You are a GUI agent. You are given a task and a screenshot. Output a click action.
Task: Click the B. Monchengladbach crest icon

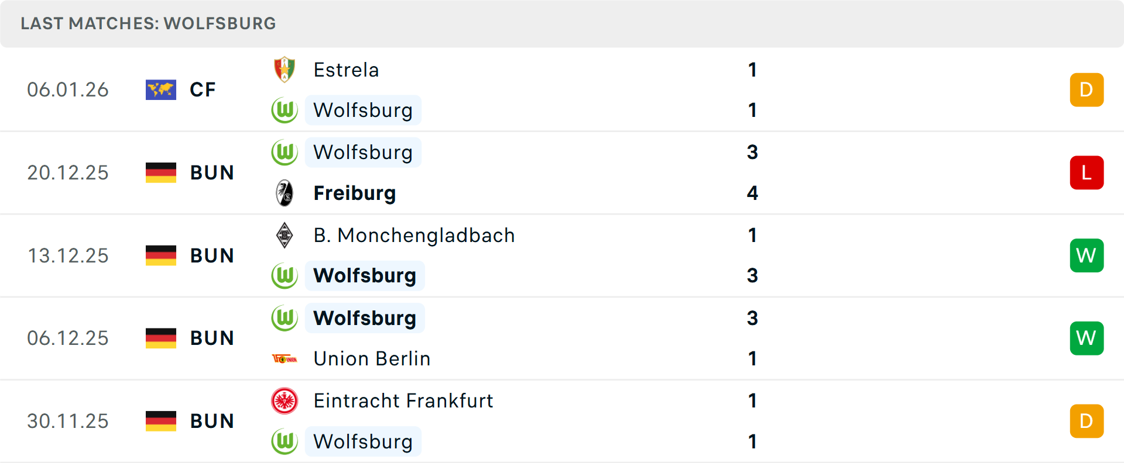pos(285,235)
